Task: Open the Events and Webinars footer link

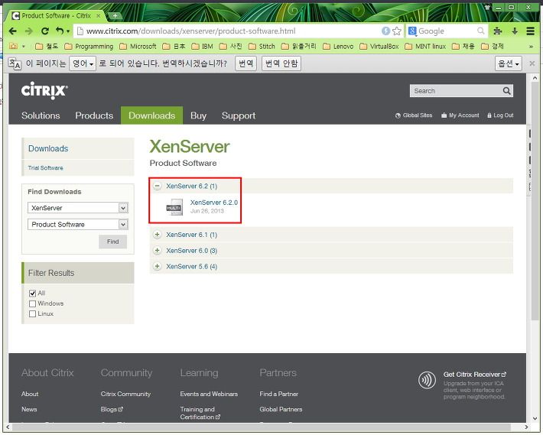Action: [209, 394]
